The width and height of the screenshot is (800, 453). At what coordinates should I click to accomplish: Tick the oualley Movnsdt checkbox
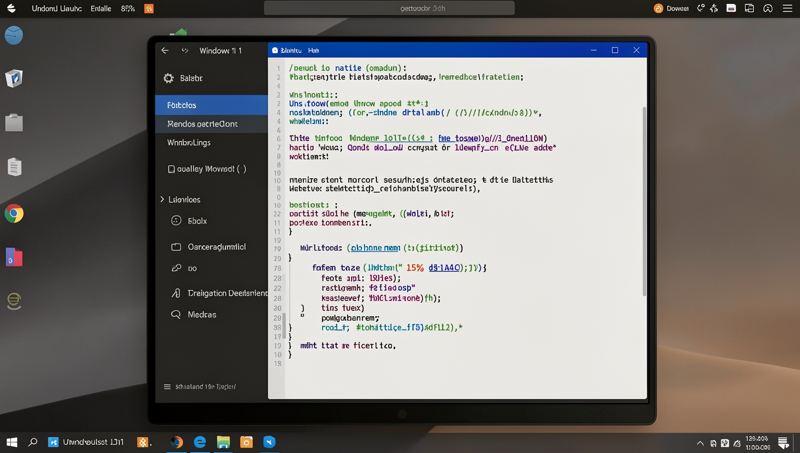171,169
